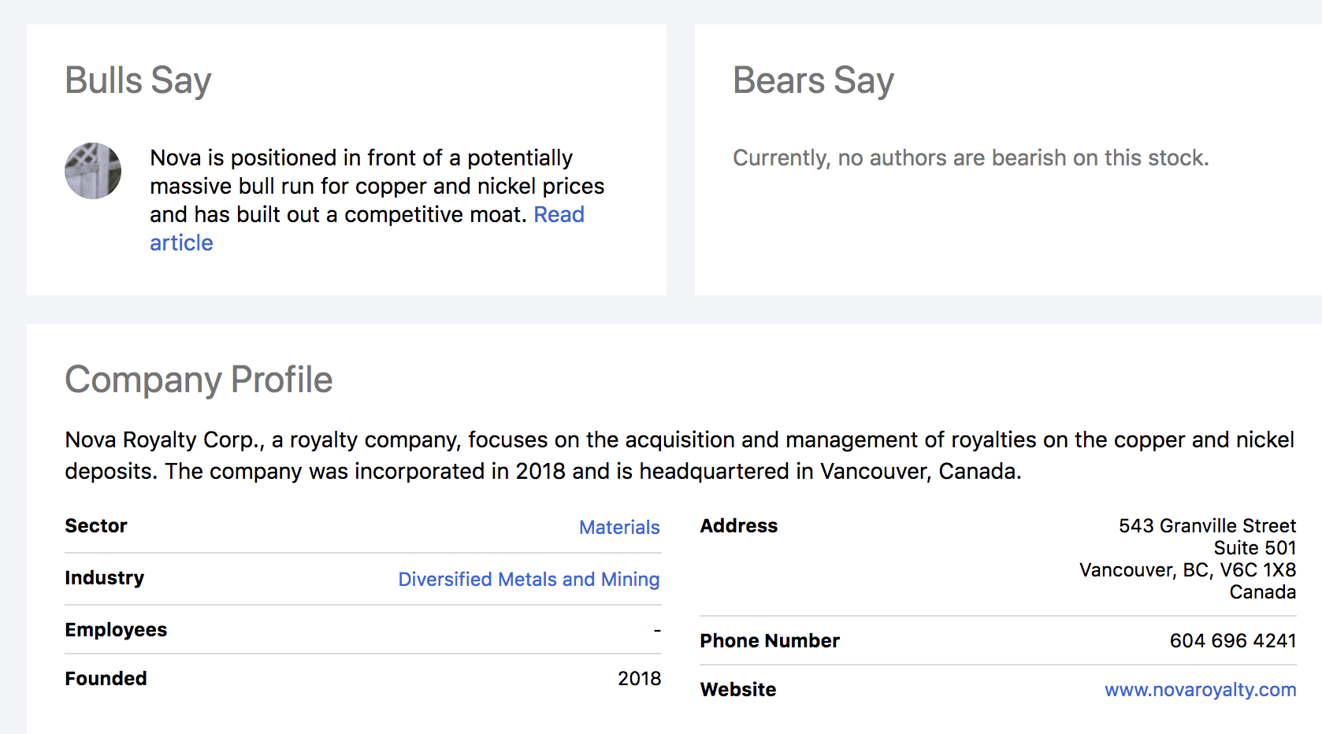
Task: Click the Website label
Action: tap(738, 690)
